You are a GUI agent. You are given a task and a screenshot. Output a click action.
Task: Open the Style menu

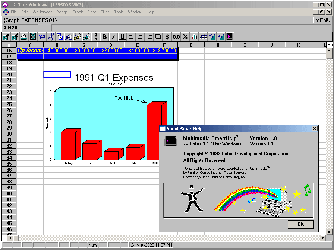105,12
